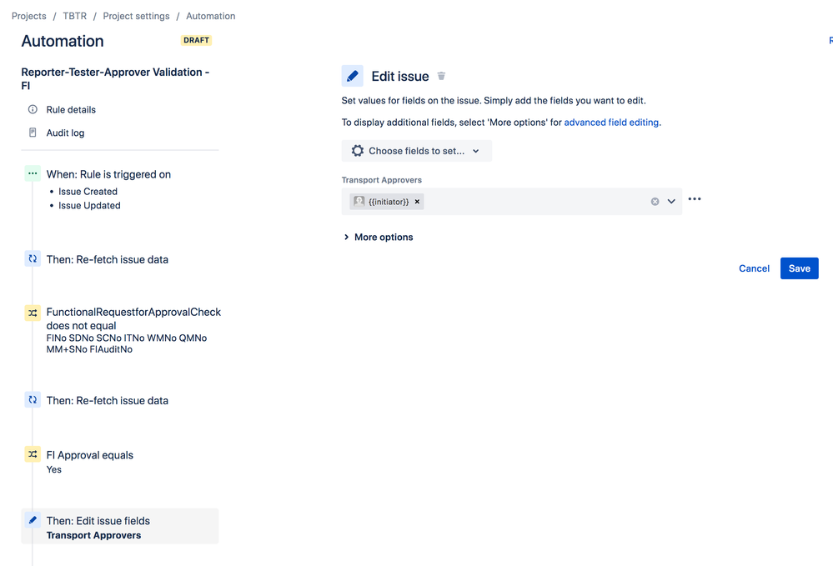The height and width of the screenshot is (566, 833).
Task: Open Audit log
Action: click(x=65, y=133)
